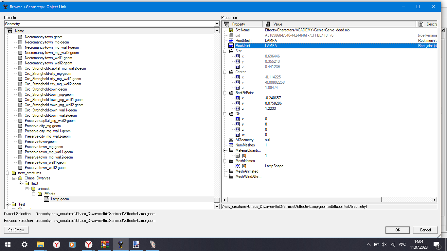Viewport: 447px width, 251px height.
Task: Click the tree icon in Name header
Action: point(9,31)
